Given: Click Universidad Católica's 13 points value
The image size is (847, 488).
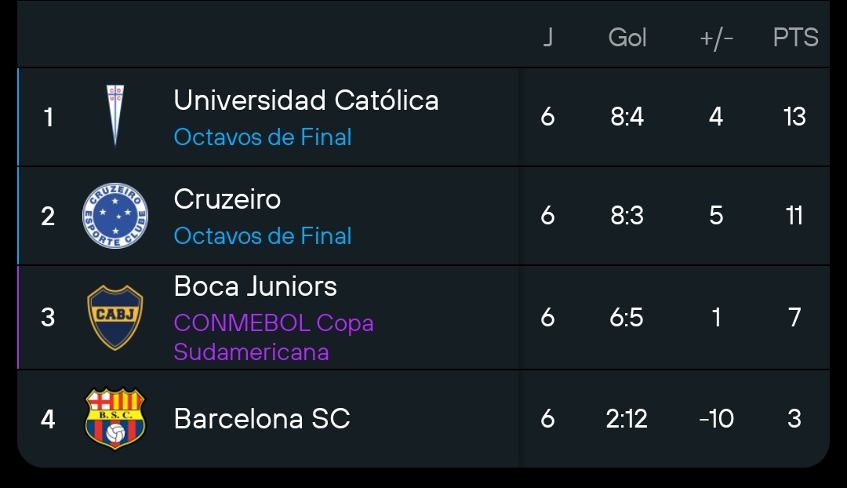Looking at the screenshot, I should coord(794,117).
